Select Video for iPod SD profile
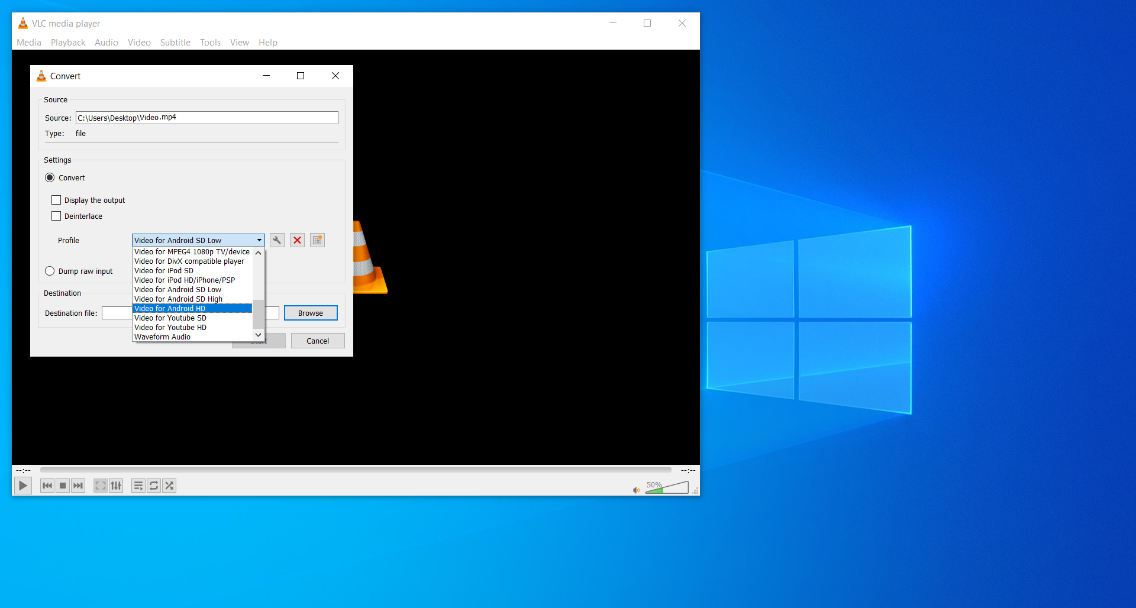This screenshot has height=608, width=1136. (x=164, y=271)
